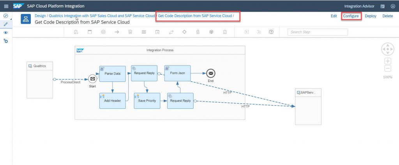Select the Parse Data step
Image resolution: width=399 pixels, height=165 pixels.
pyautogui.click(x=113, y=74)
